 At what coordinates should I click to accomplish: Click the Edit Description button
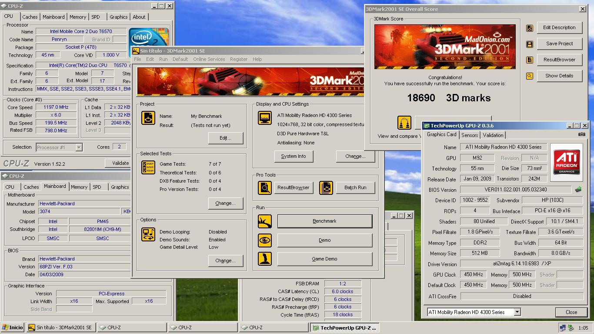559,27
